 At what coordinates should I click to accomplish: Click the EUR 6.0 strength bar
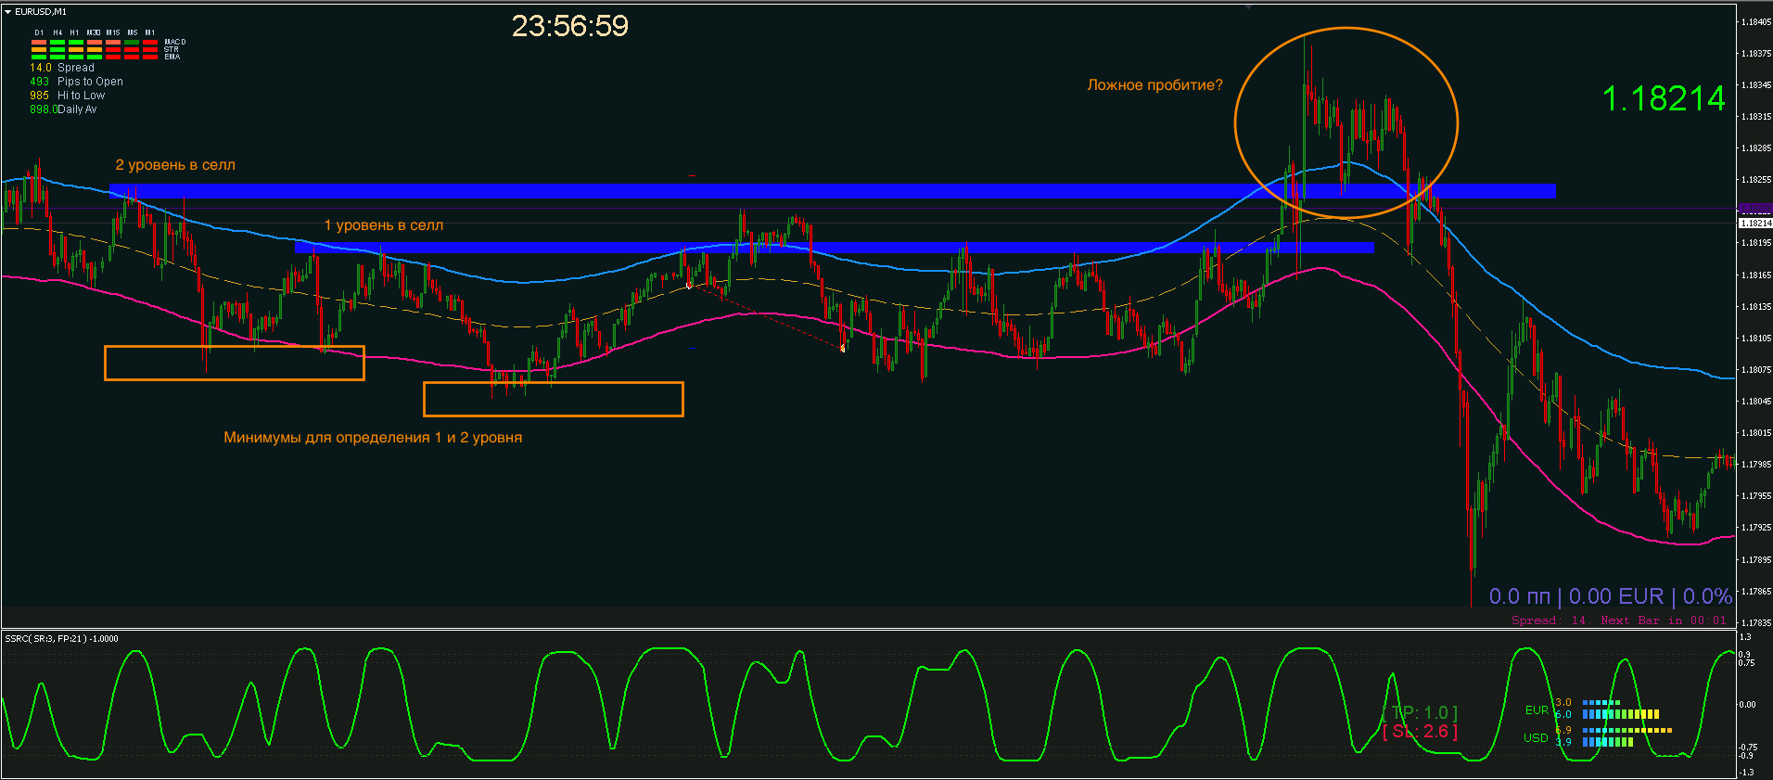coord(1621,714)
